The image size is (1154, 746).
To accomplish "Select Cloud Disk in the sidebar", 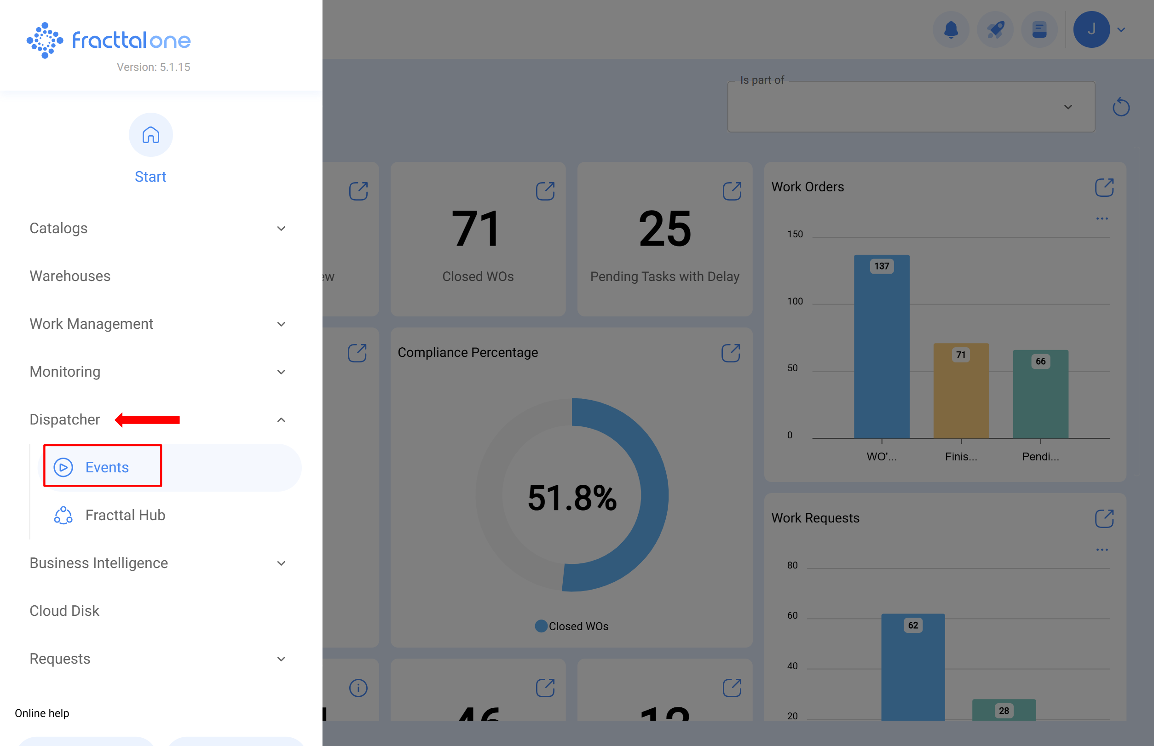I will [64, 610].
